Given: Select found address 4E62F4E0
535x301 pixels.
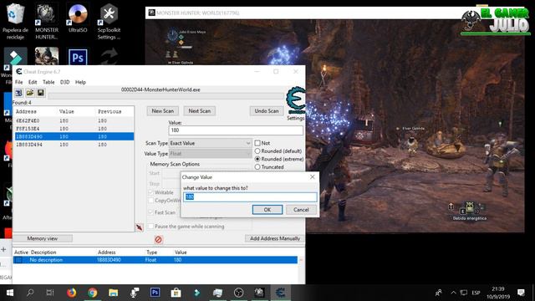Looking at the screenshot, I should (x=74, y=120).
